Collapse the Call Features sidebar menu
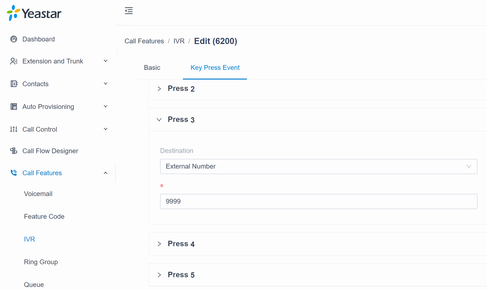The width and height of the screenshot is (487, 290). click(106, 173)
